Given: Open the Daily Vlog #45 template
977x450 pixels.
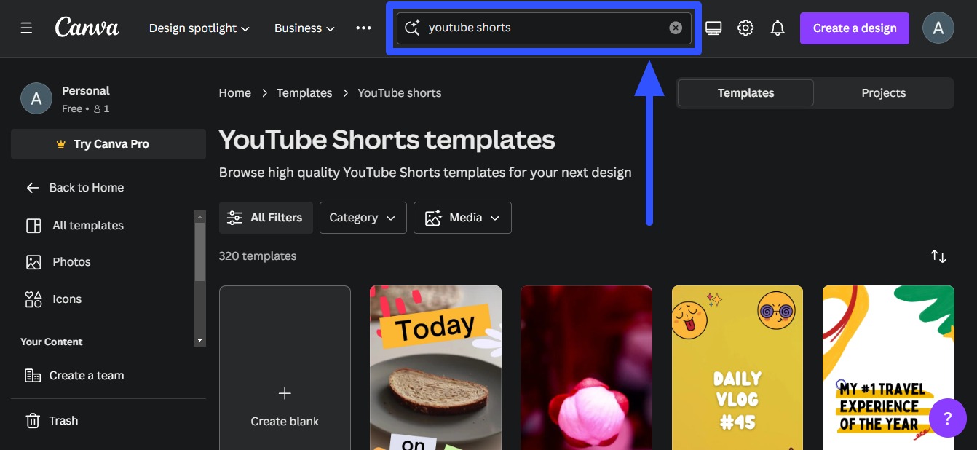Looking at the screenshot, I should click(x=737, y=368).
